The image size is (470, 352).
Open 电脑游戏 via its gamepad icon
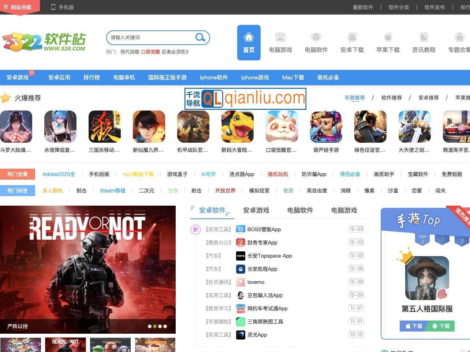280,37
